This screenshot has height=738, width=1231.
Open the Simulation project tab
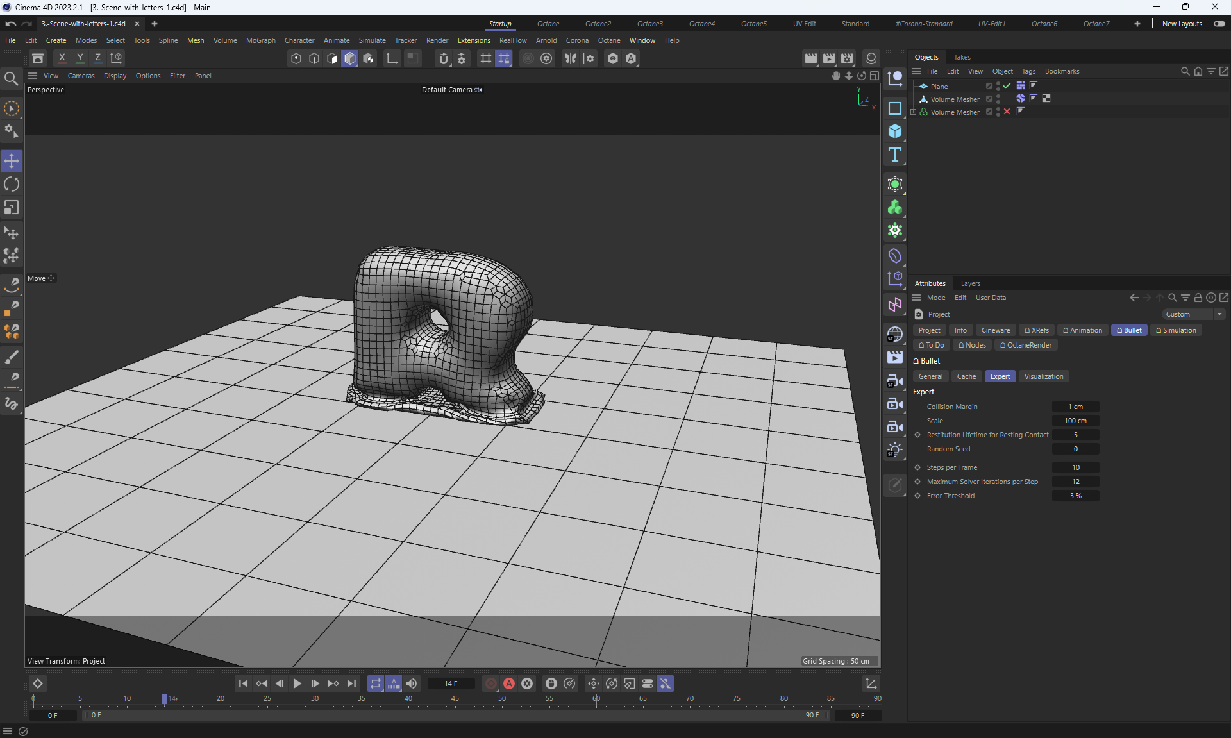[1176, 330]
